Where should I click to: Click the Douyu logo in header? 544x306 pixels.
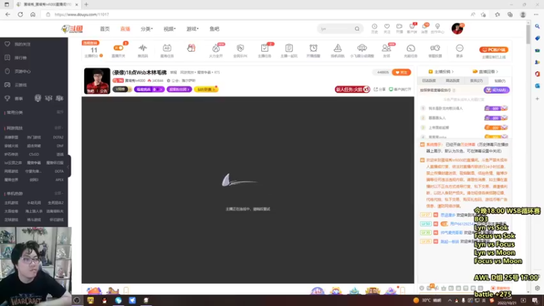pyautogui.click(x=72, y=29)
